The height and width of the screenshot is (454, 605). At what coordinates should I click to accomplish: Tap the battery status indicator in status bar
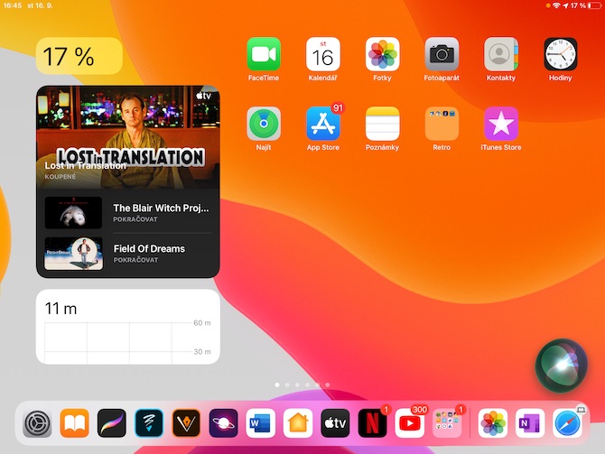(x=595, y=5)
